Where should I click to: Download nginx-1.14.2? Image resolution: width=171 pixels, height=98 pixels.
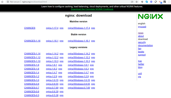52,54
